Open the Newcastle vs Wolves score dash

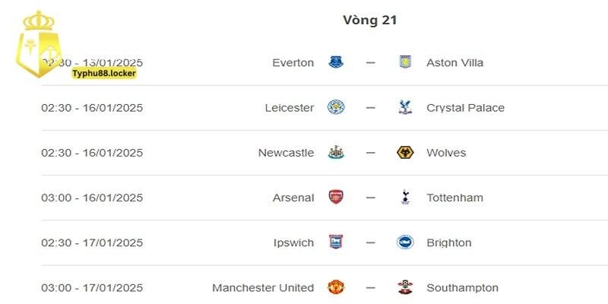click(x=370, y=153)
